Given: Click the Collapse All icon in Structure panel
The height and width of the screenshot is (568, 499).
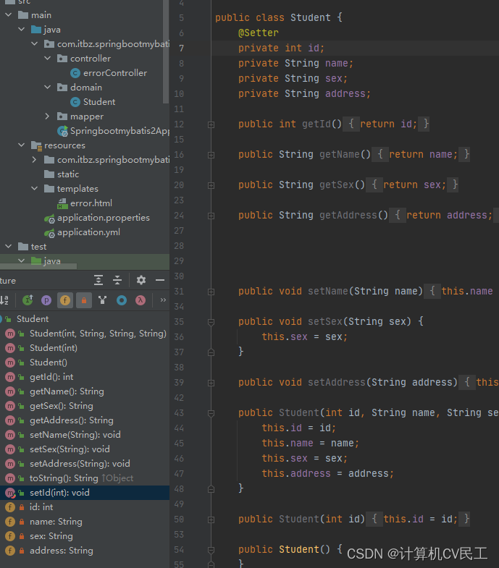Looking at the screenshot, I should [x=117, y=280].
